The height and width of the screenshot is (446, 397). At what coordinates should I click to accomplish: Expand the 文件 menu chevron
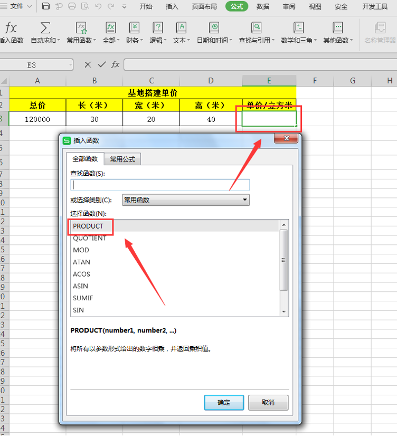point(30,6)
